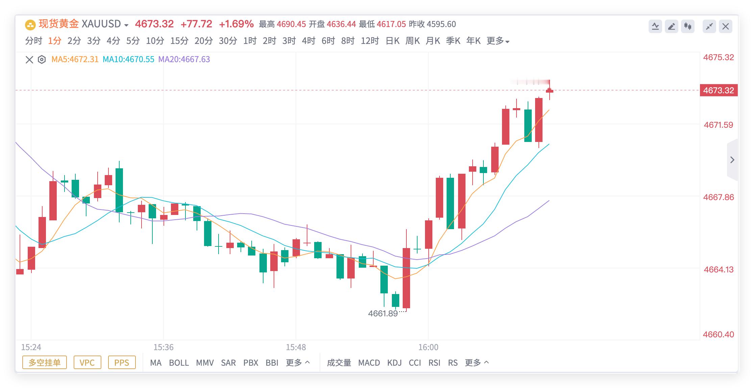Shrink the chart with collapse arrows icon

[709, 26]
